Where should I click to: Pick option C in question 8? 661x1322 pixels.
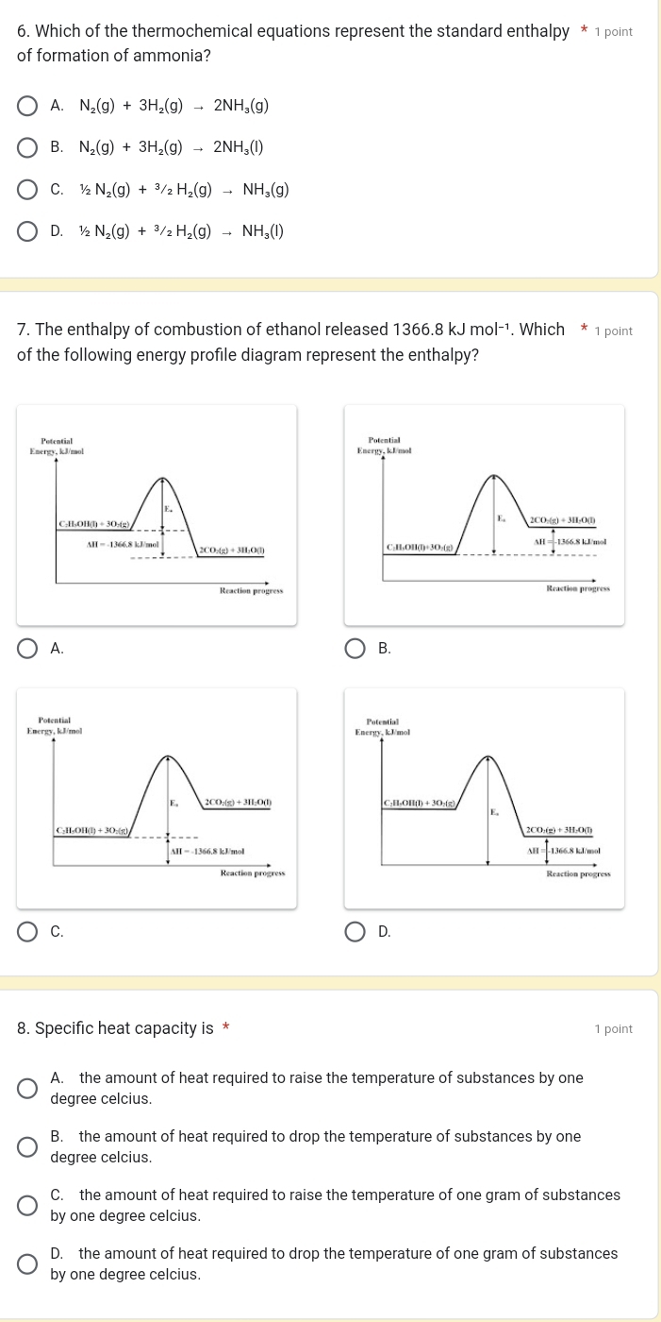click(27, 1205)
